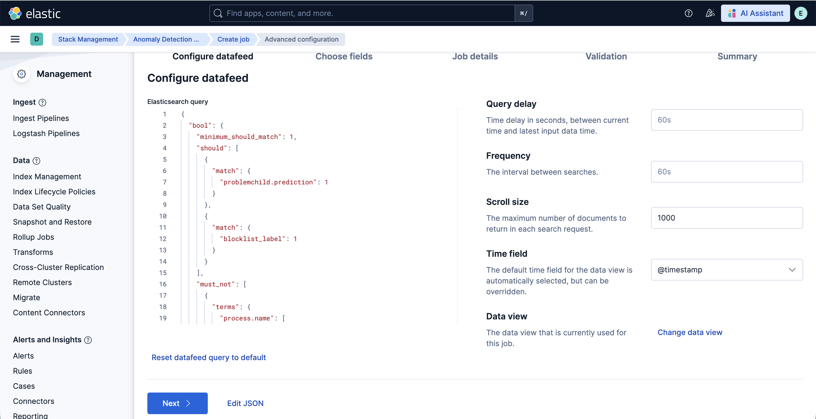Click the Elastic logo icon
Image resolution: width=816 pixels, height=419 pixels.
tap(15, 13)
